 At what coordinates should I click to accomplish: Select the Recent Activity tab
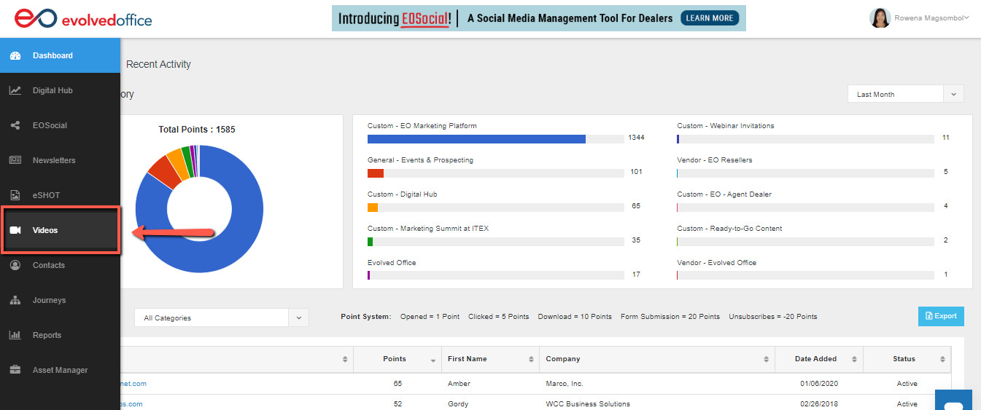coord(158,64)
